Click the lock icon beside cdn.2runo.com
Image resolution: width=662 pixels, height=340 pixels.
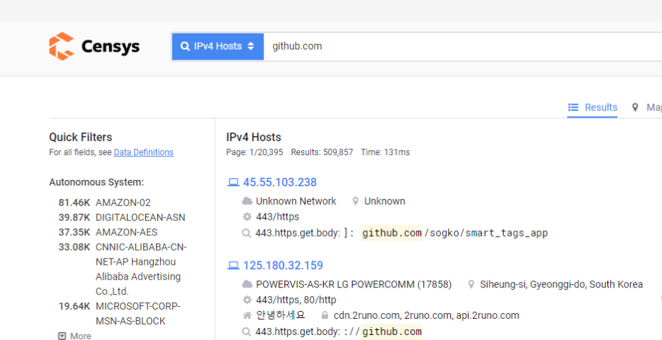click(x=325, y=315)
